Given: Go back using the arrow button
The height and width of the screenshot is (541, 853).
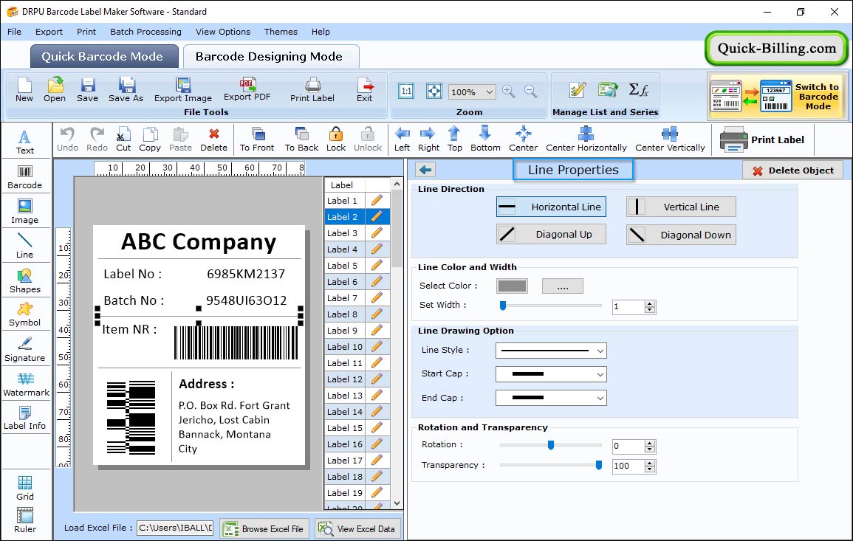Looking at the screenshot, I should 425,170.
